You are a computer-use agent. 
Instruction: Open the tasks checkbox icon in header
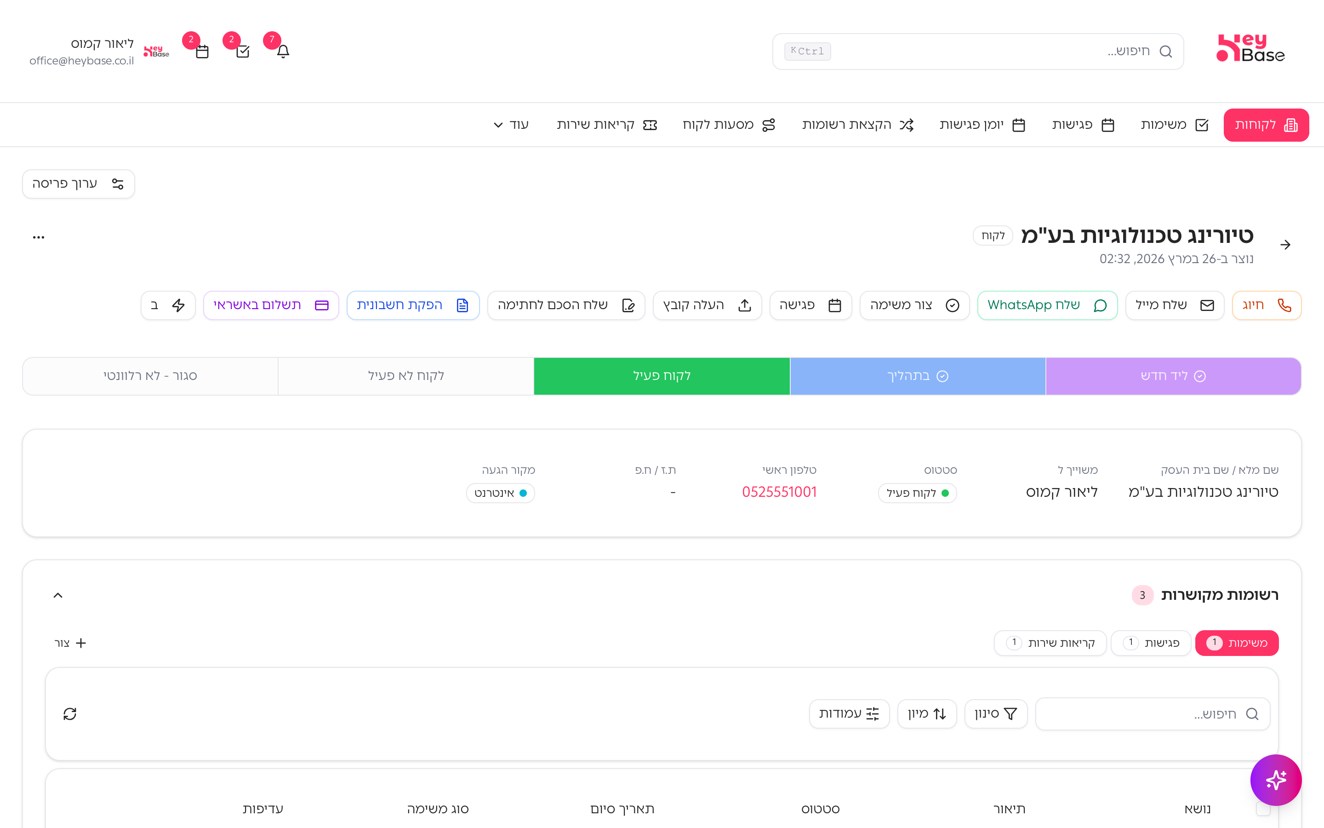tap(242, 52)
